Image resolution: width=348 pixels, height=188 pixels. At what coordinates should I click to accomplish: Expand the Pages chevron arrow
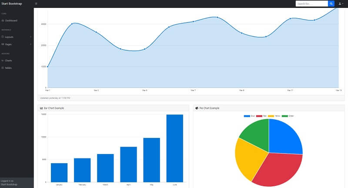tap(30, 44)
